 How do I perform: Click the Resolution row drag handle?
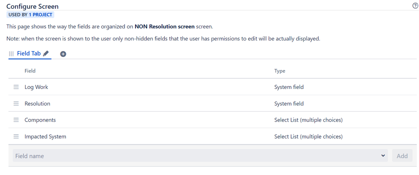pyautogui.click(x=16, y=104)
